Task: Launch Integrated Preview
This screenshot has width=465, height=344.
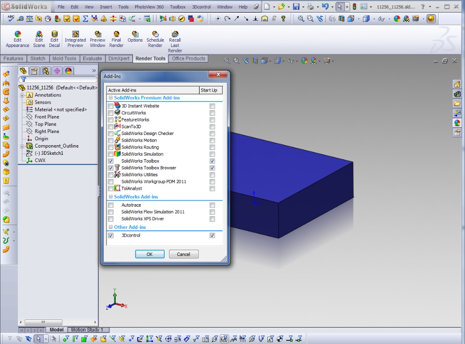Action: click(76, 39)
